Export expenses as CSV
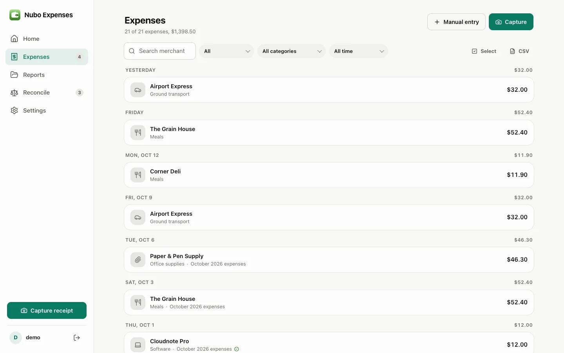Viewport: 564px width, 353px height. click(x=519, y=51)
